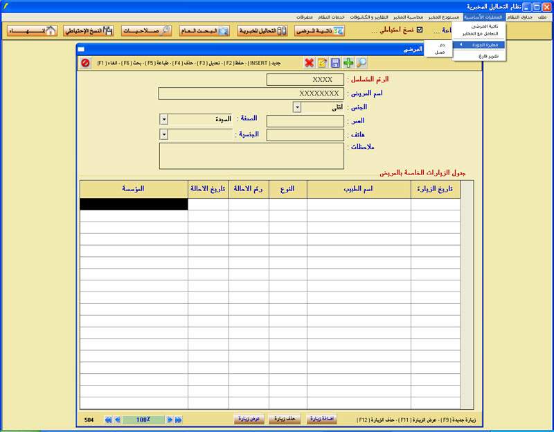Go to the previous record arrow
The image size is (554, 432).
coord(117,420)
